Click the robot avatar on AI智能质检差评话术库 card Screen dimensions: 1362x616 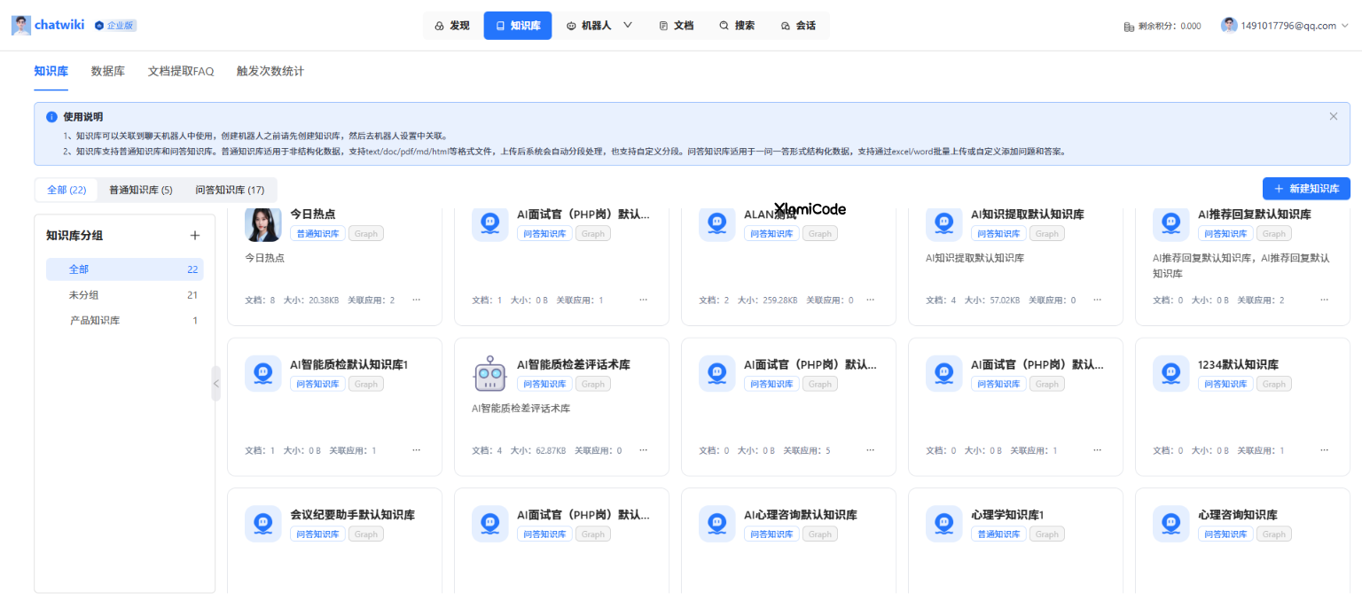click(x=489, y=373)
